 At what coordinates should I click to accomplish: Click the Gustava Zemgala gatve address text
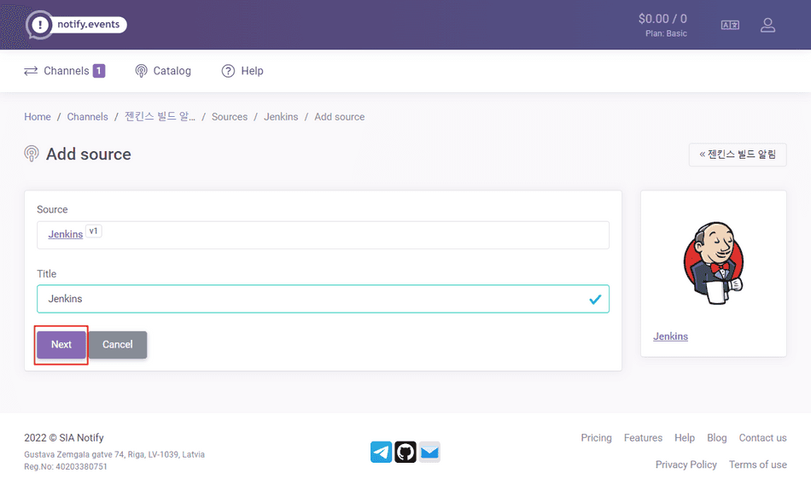click(x=114, y=455)
